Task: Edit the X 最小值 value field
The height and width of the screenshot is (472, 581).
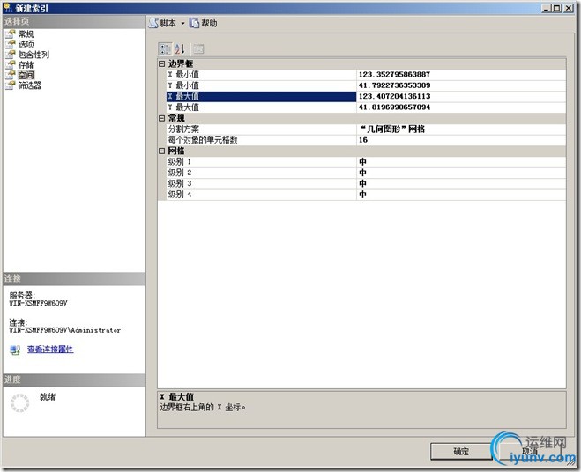Action: pos(461,74)
